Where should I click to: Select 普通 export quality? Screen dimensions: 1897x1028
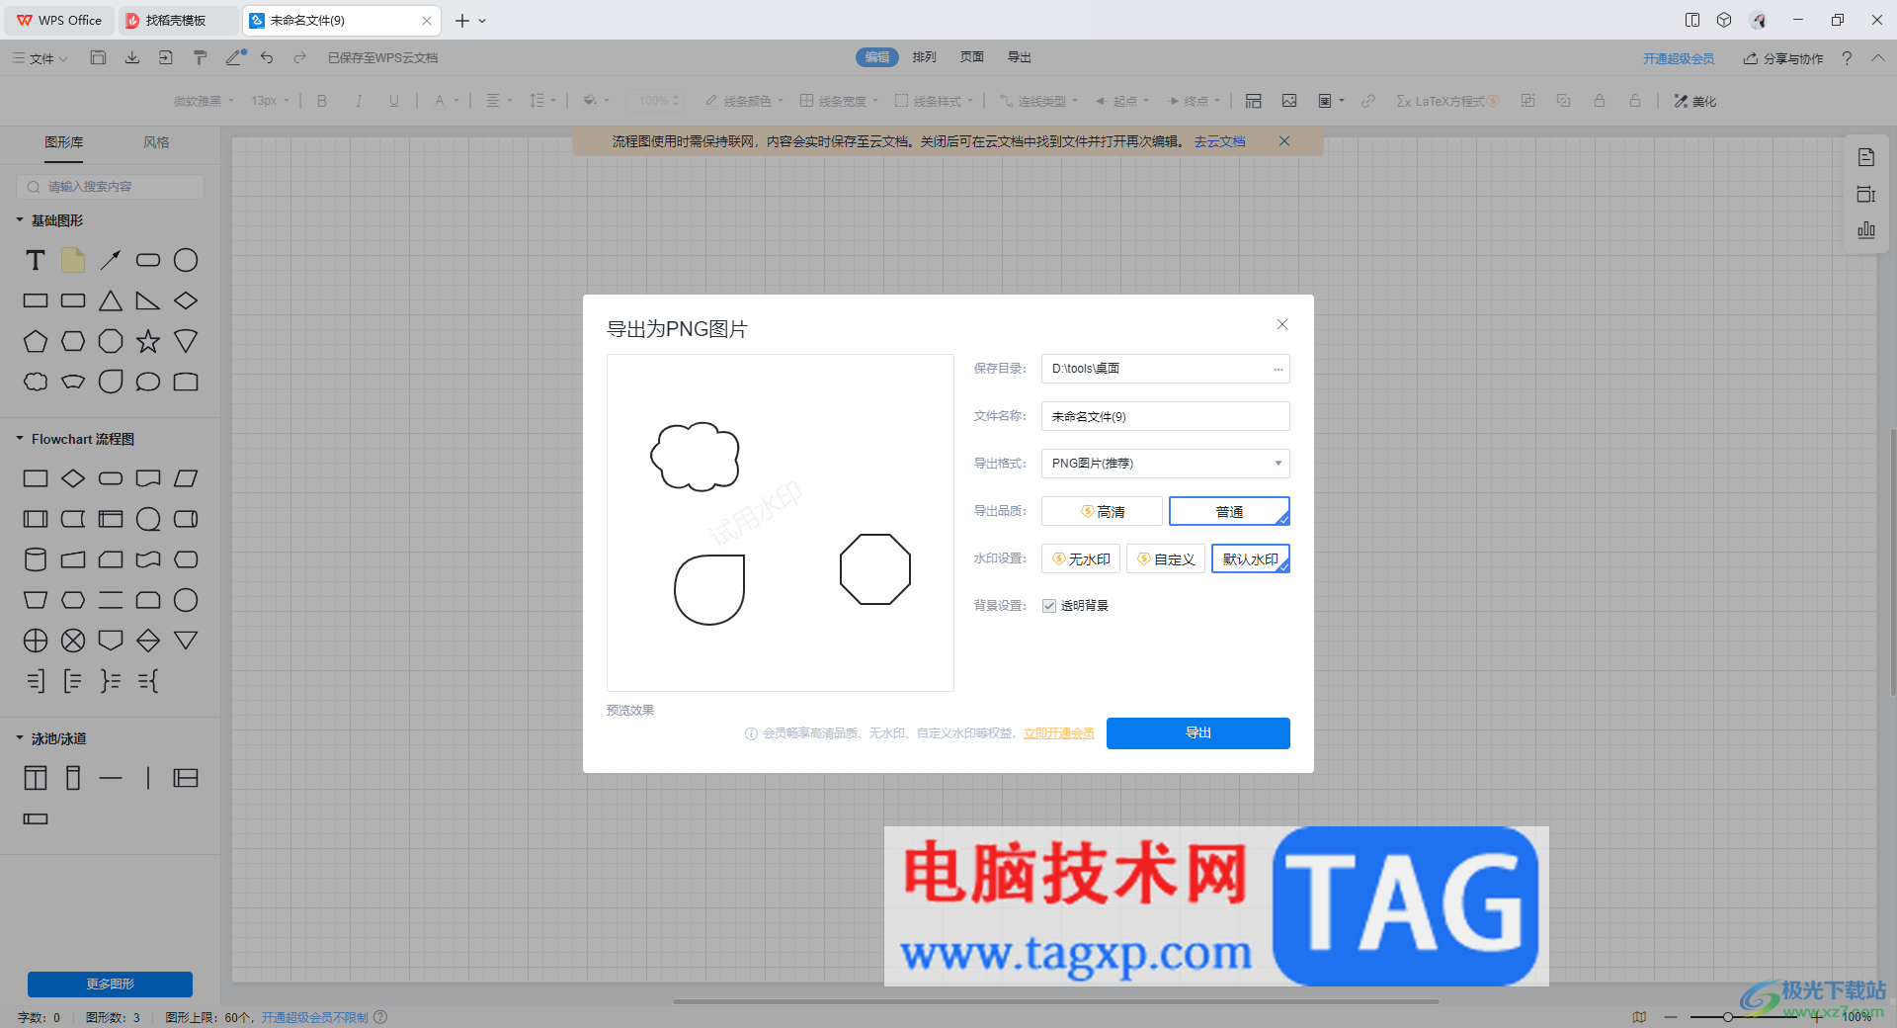(1229, 511)
